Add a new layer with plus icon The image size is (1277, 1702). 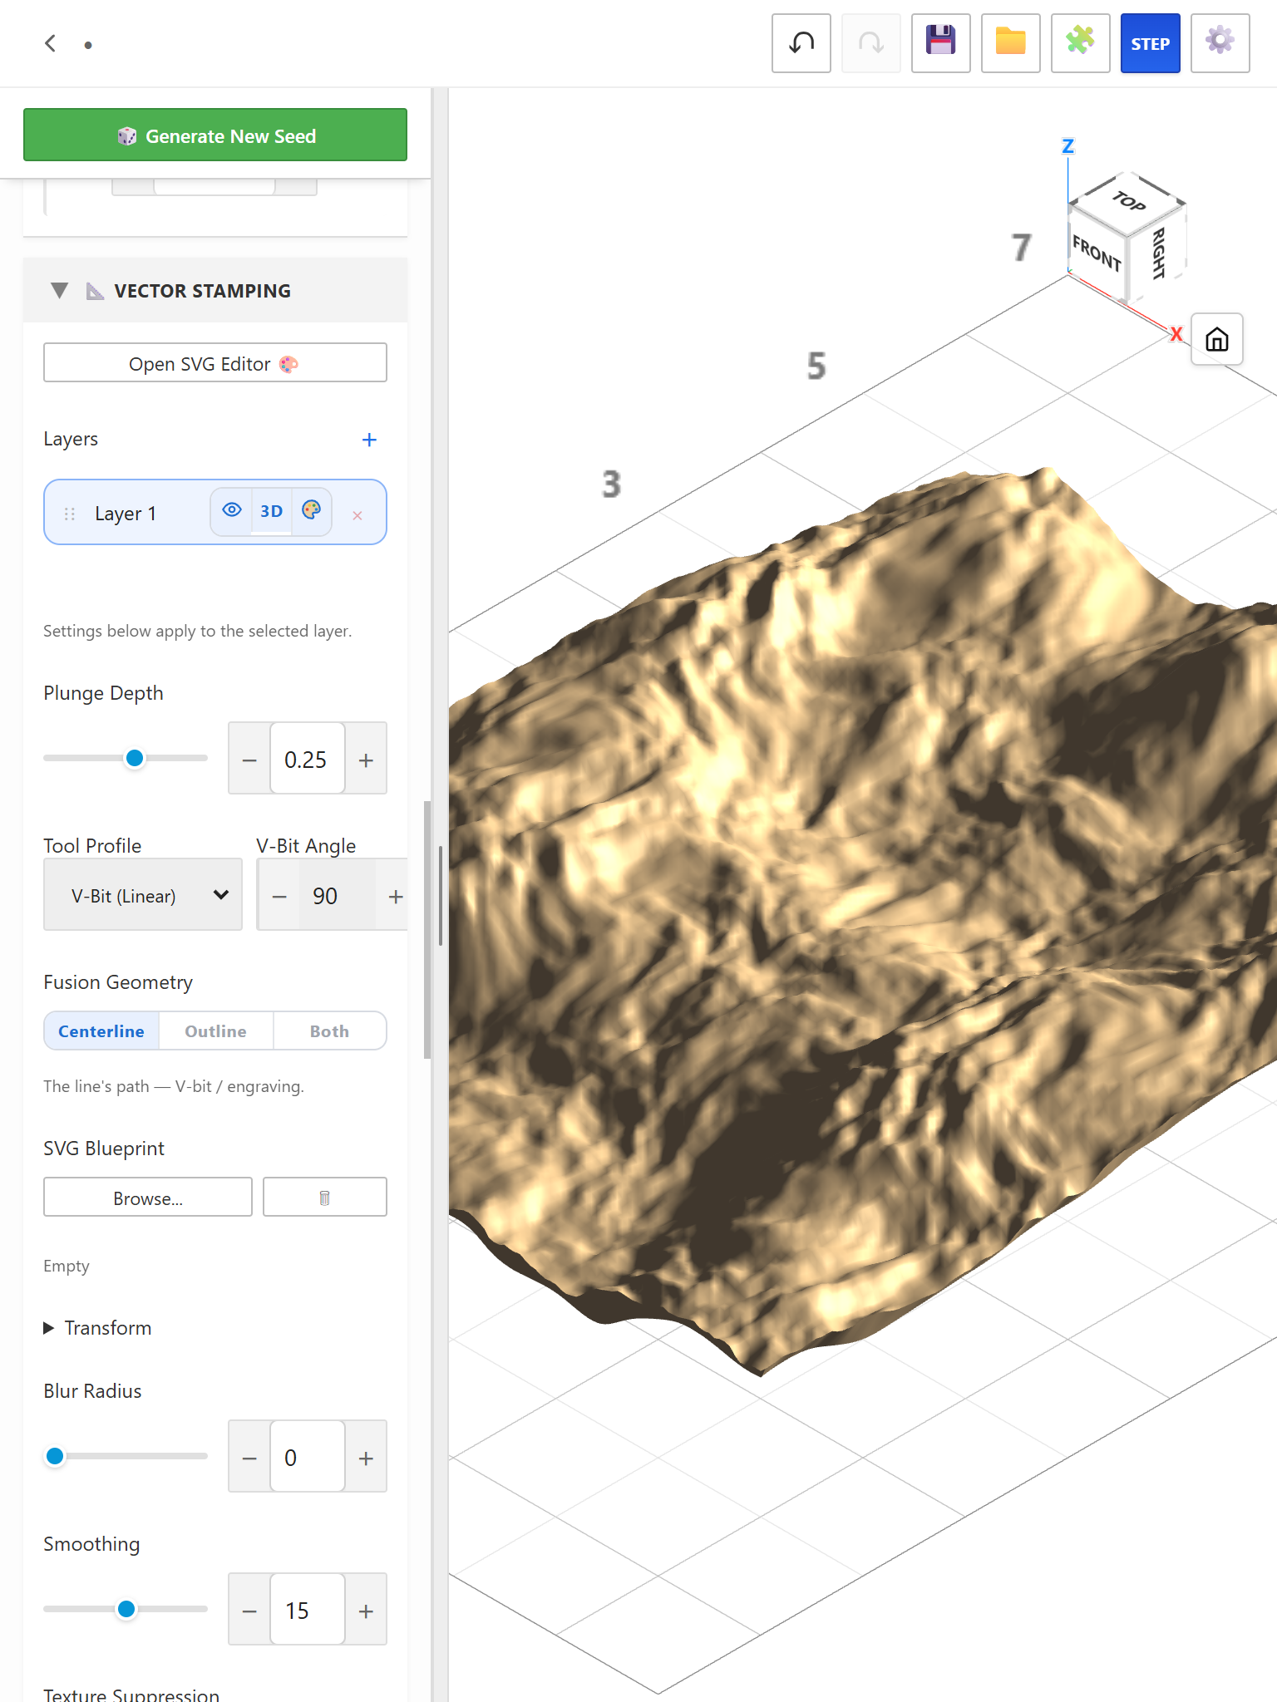(x=369, y=439)
